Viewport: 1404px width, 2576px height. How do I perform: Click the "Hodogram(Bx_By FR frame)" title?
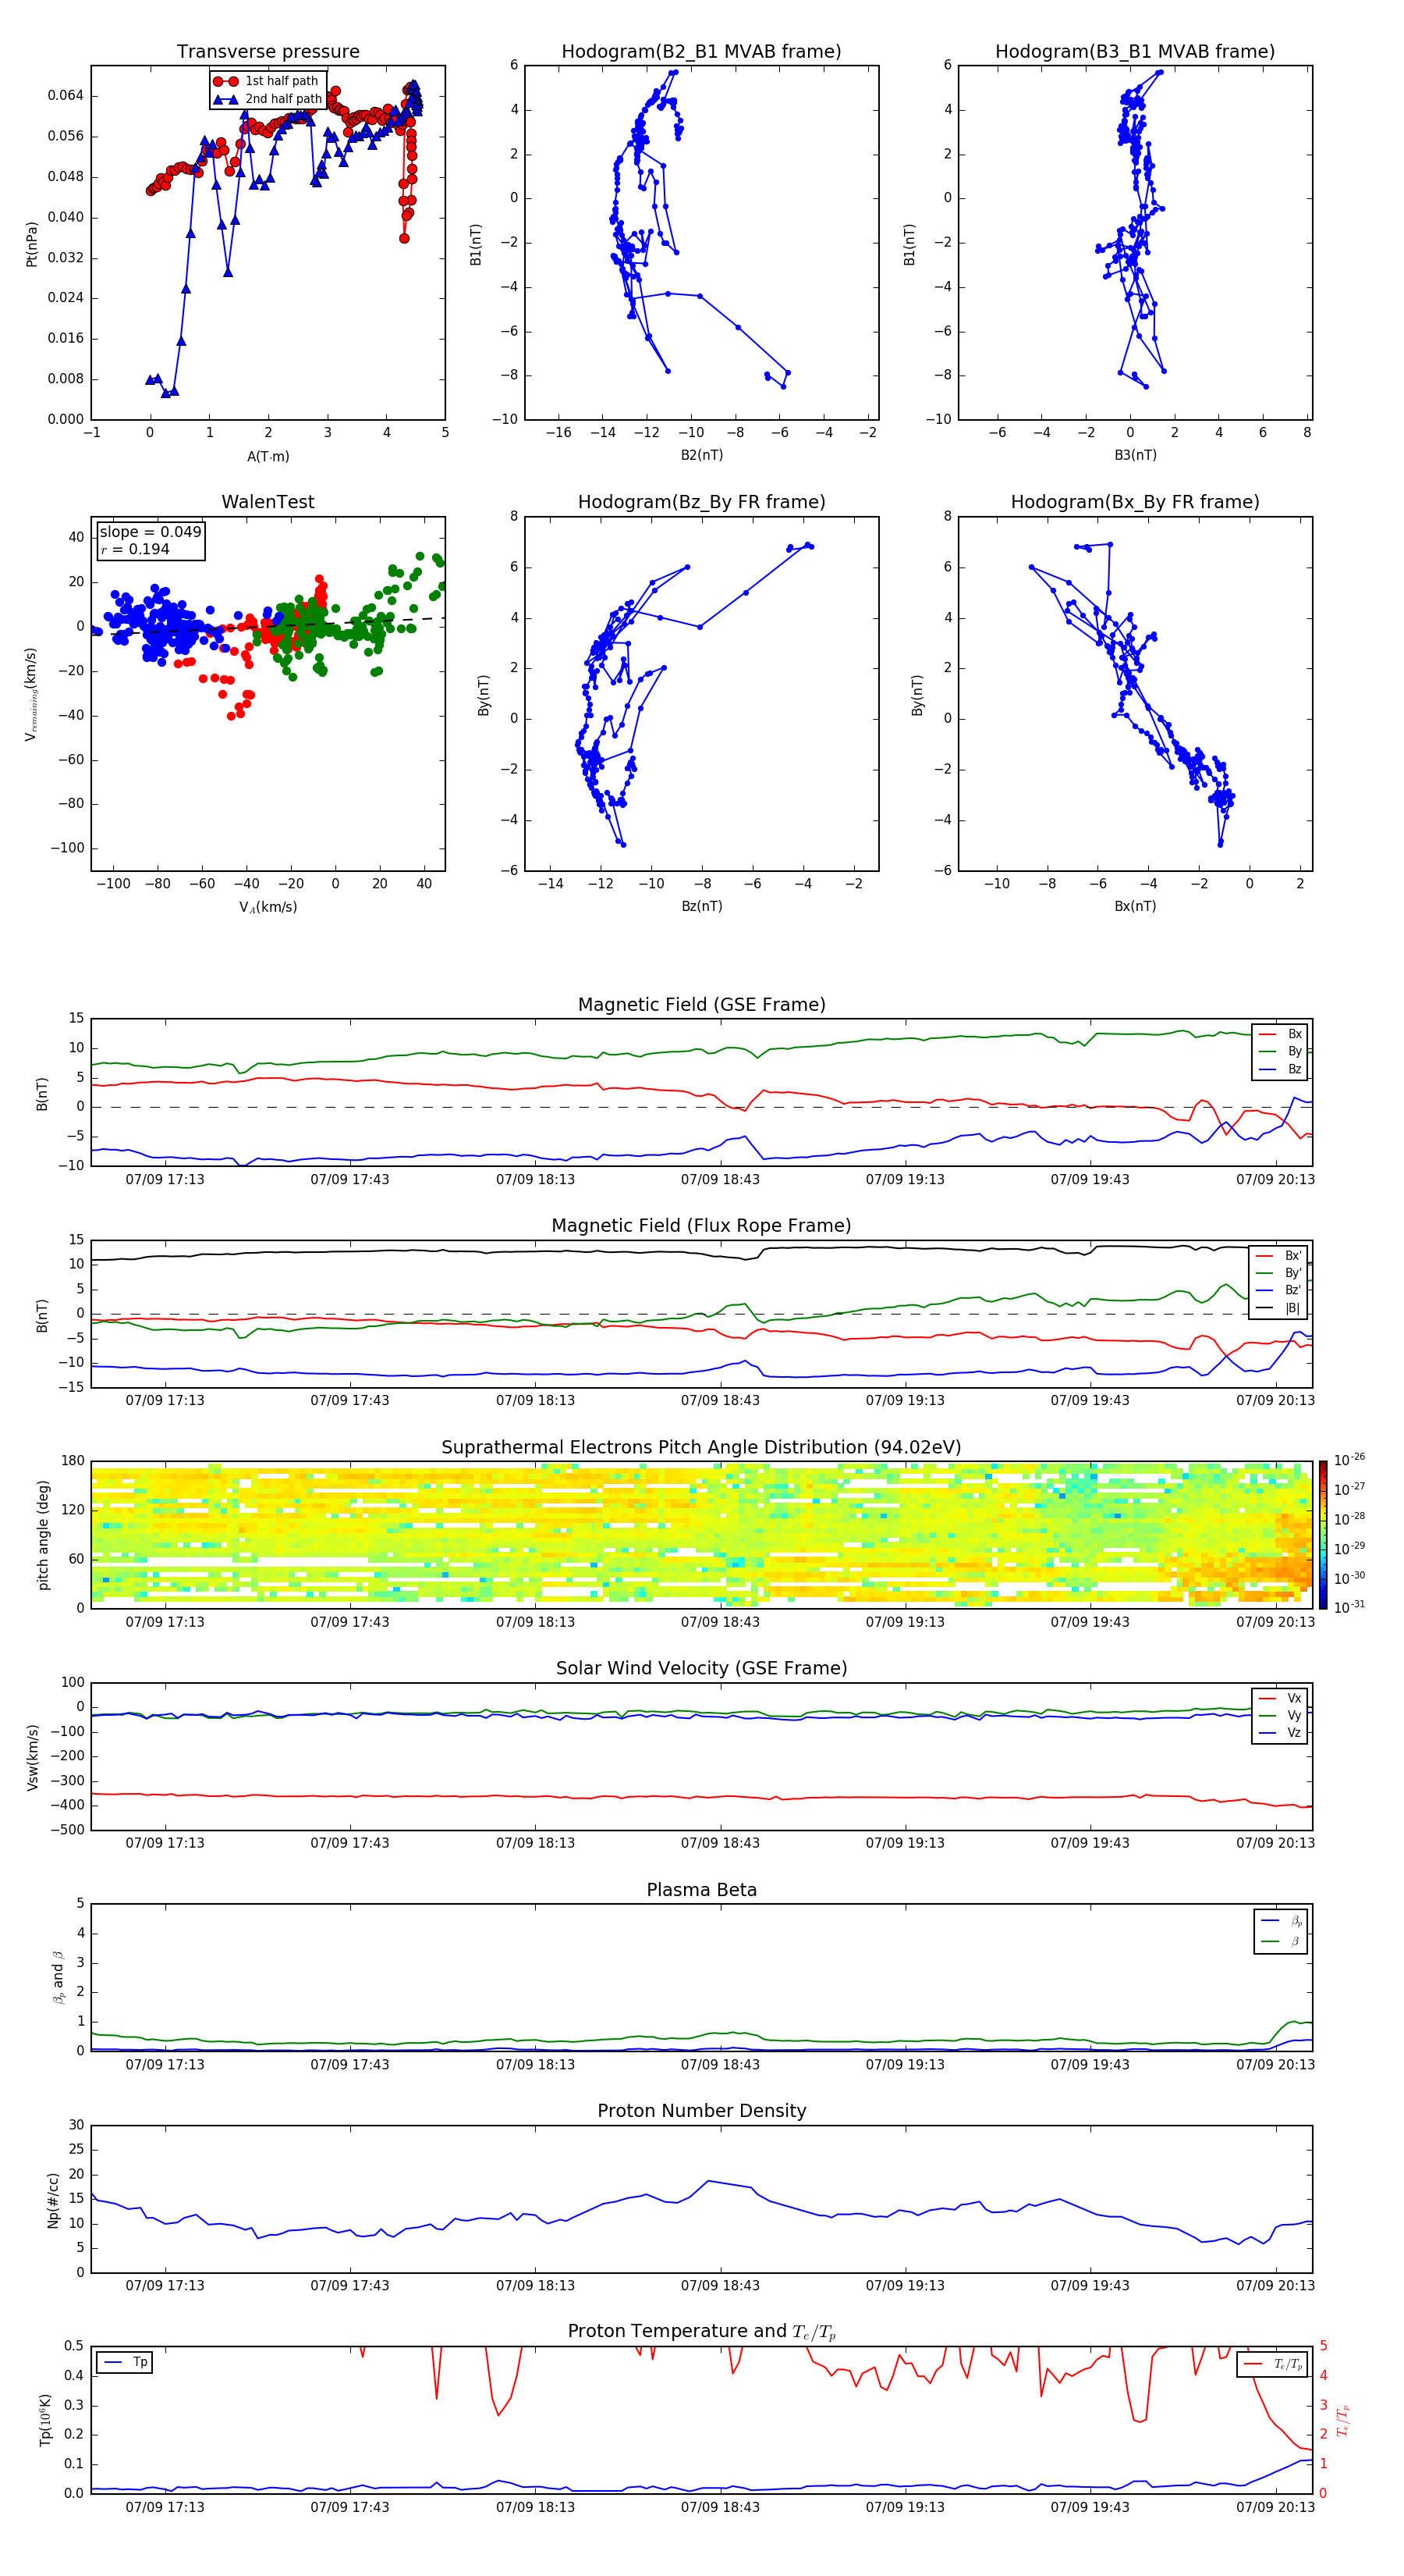(x=1135, y=502)
